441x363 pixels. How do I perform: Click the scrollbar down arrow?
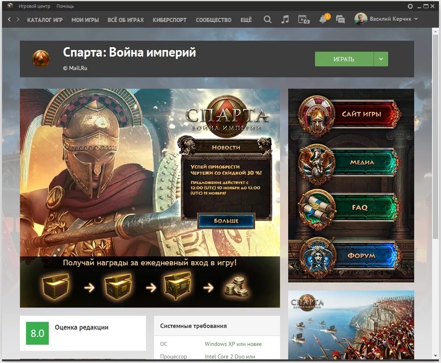click(435, 356)
